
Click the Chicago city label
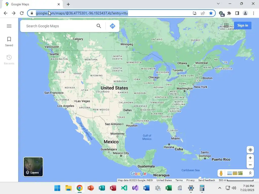(154, 77)
